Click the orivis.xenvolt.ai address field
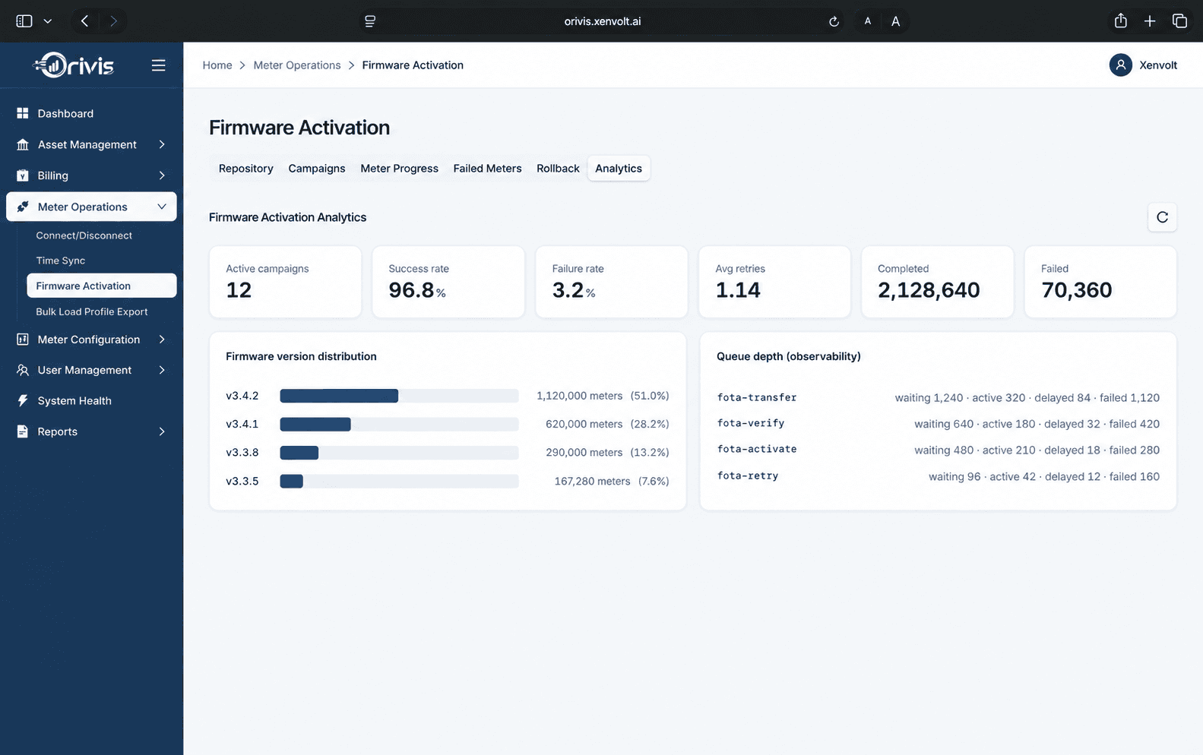1203x755 pixels. click(x=602, y=21)
